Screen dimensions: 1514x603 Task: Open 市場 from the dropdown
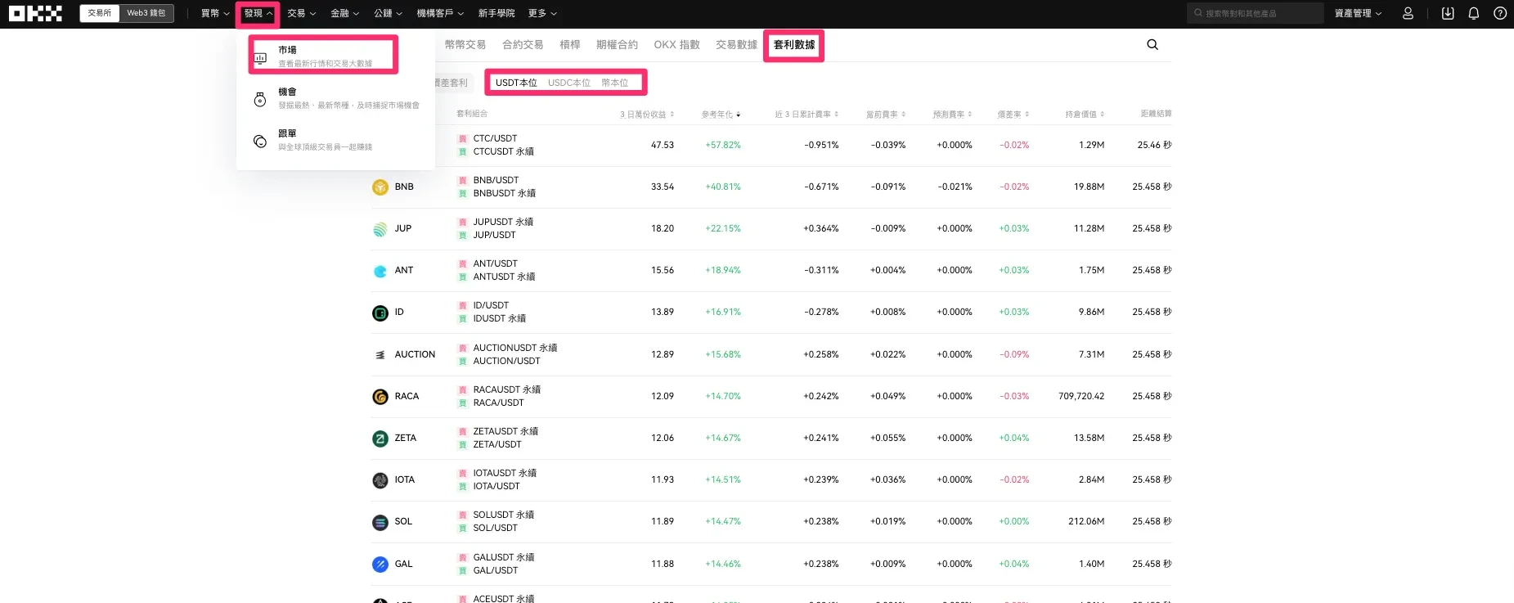coord(324,56)
